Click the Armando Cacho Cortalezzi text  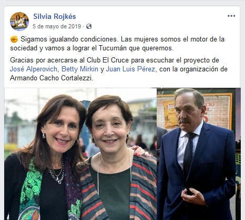pyautogui.click(x=51, y=78)
